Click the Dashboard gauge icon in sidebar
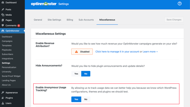Image resolution: width=190 pixels, height=107 pixels. 3,3
